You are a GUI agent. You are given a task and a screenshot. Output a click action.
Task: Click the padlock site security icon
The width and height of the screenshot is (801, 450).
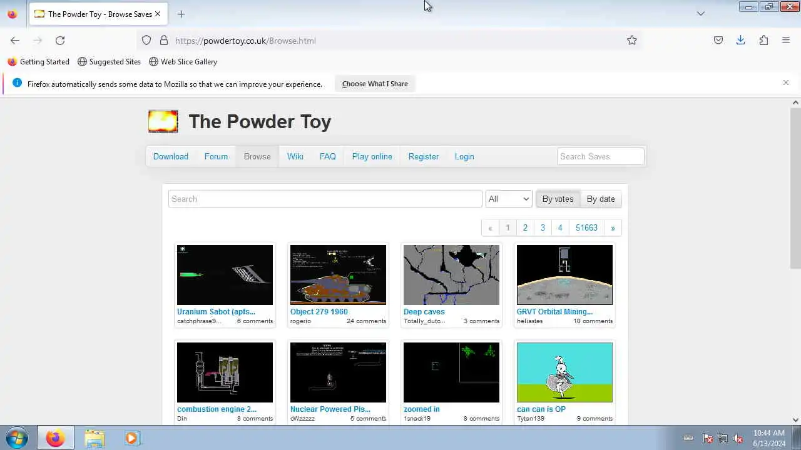[x=164, y=41]
